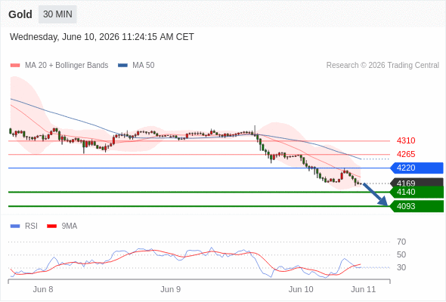Click the 4265 resistance level label

[x=406, y=154]
